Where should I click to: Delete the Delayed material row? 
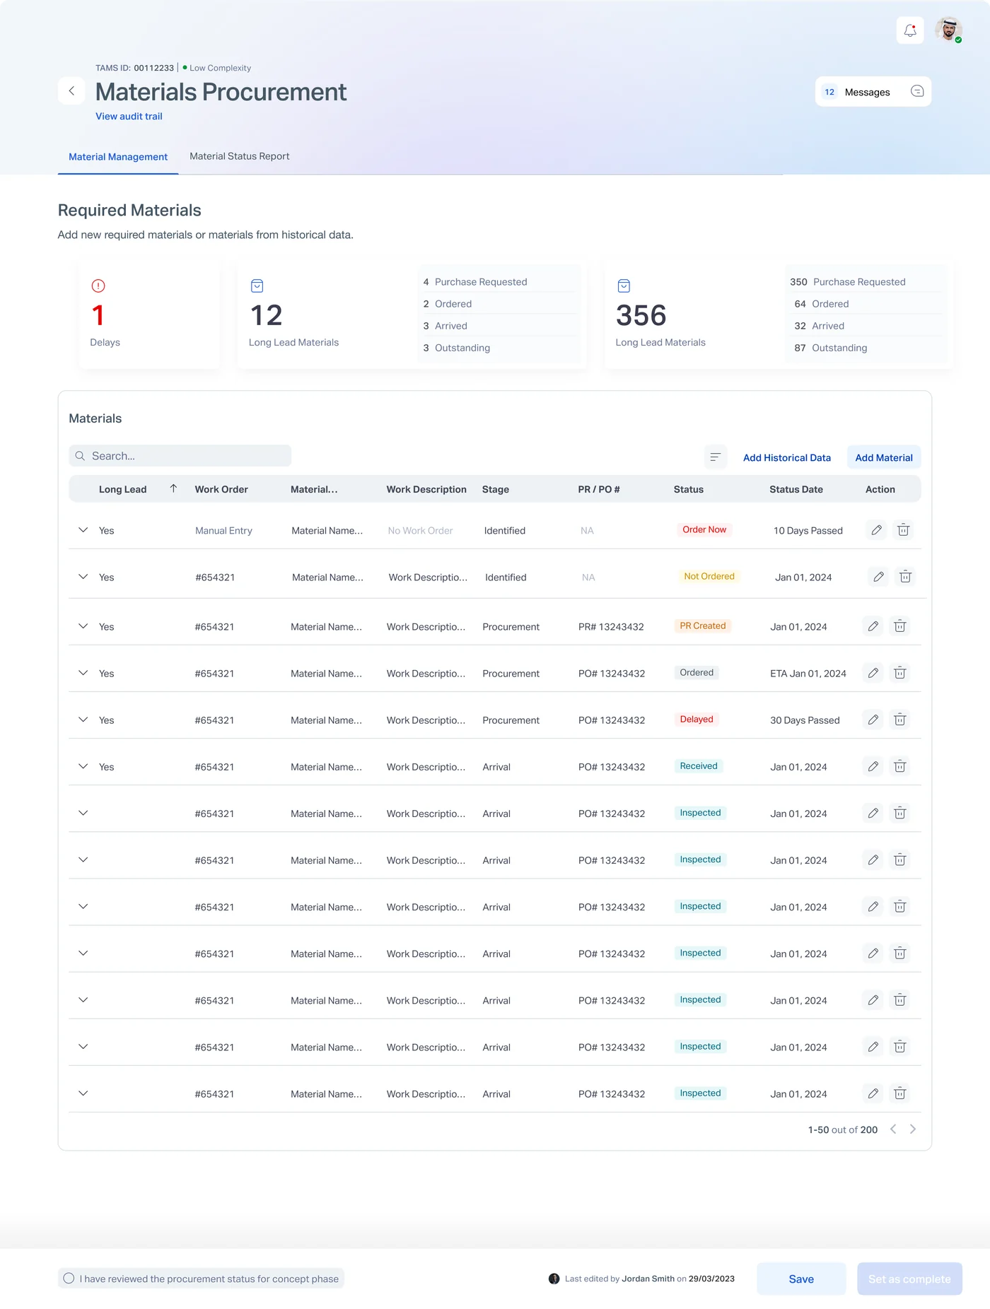[x=900, y=720]
